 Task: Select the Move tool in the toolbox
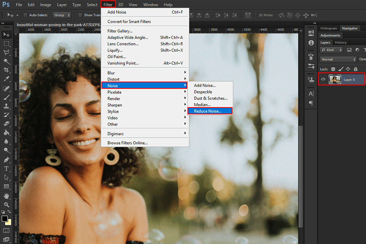(6, 35)
